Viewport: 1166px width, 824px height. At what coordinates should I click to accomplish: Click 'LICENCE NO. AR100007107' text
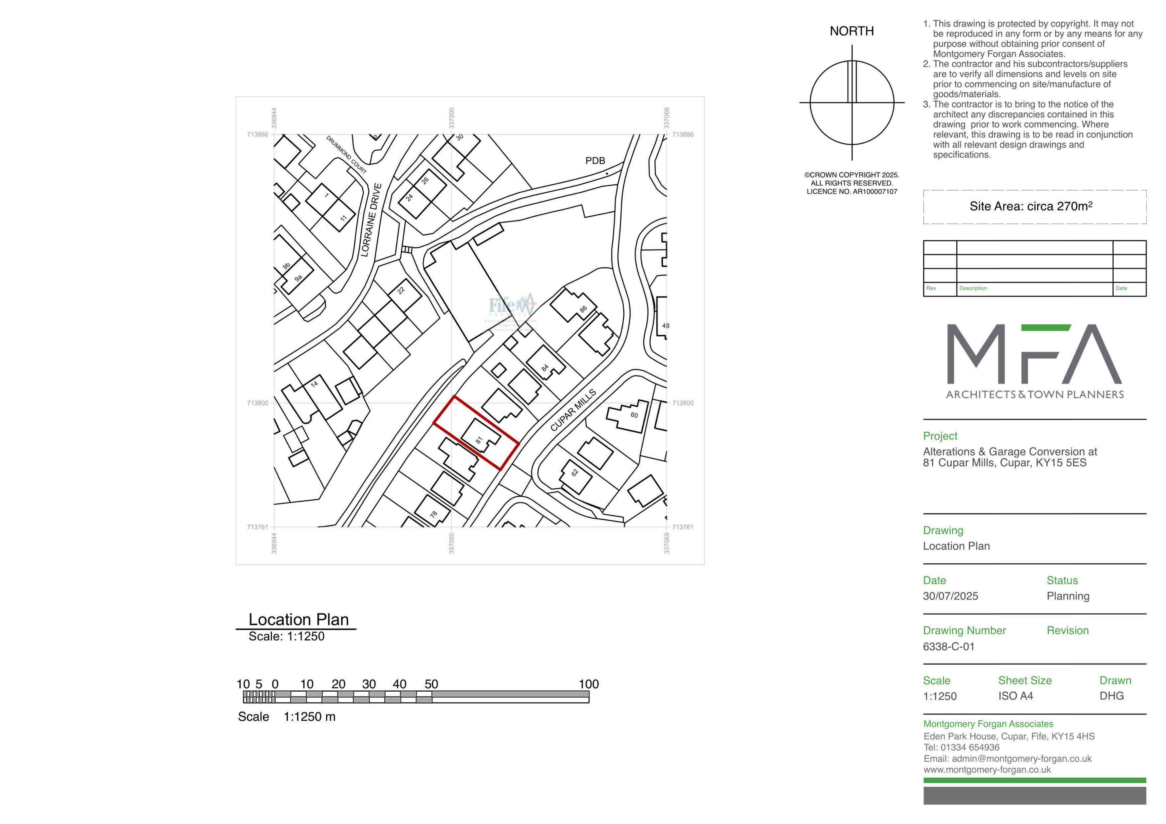852,191
